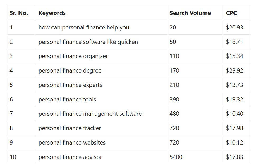
Task: Select 'how can personal finance help you' keyword
Action: (x=84, y=27)
